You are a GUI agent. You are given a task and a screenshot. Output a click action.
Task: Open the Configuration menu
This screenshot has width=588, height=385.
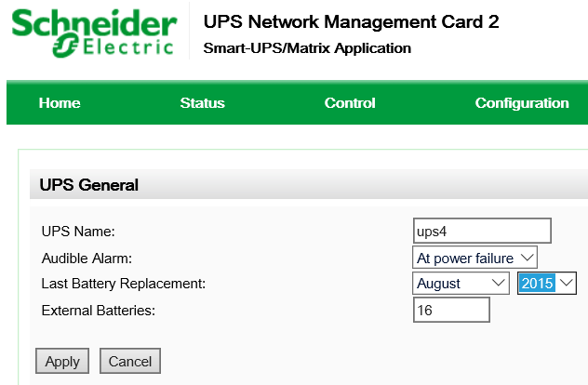click(x=522, y=103)
